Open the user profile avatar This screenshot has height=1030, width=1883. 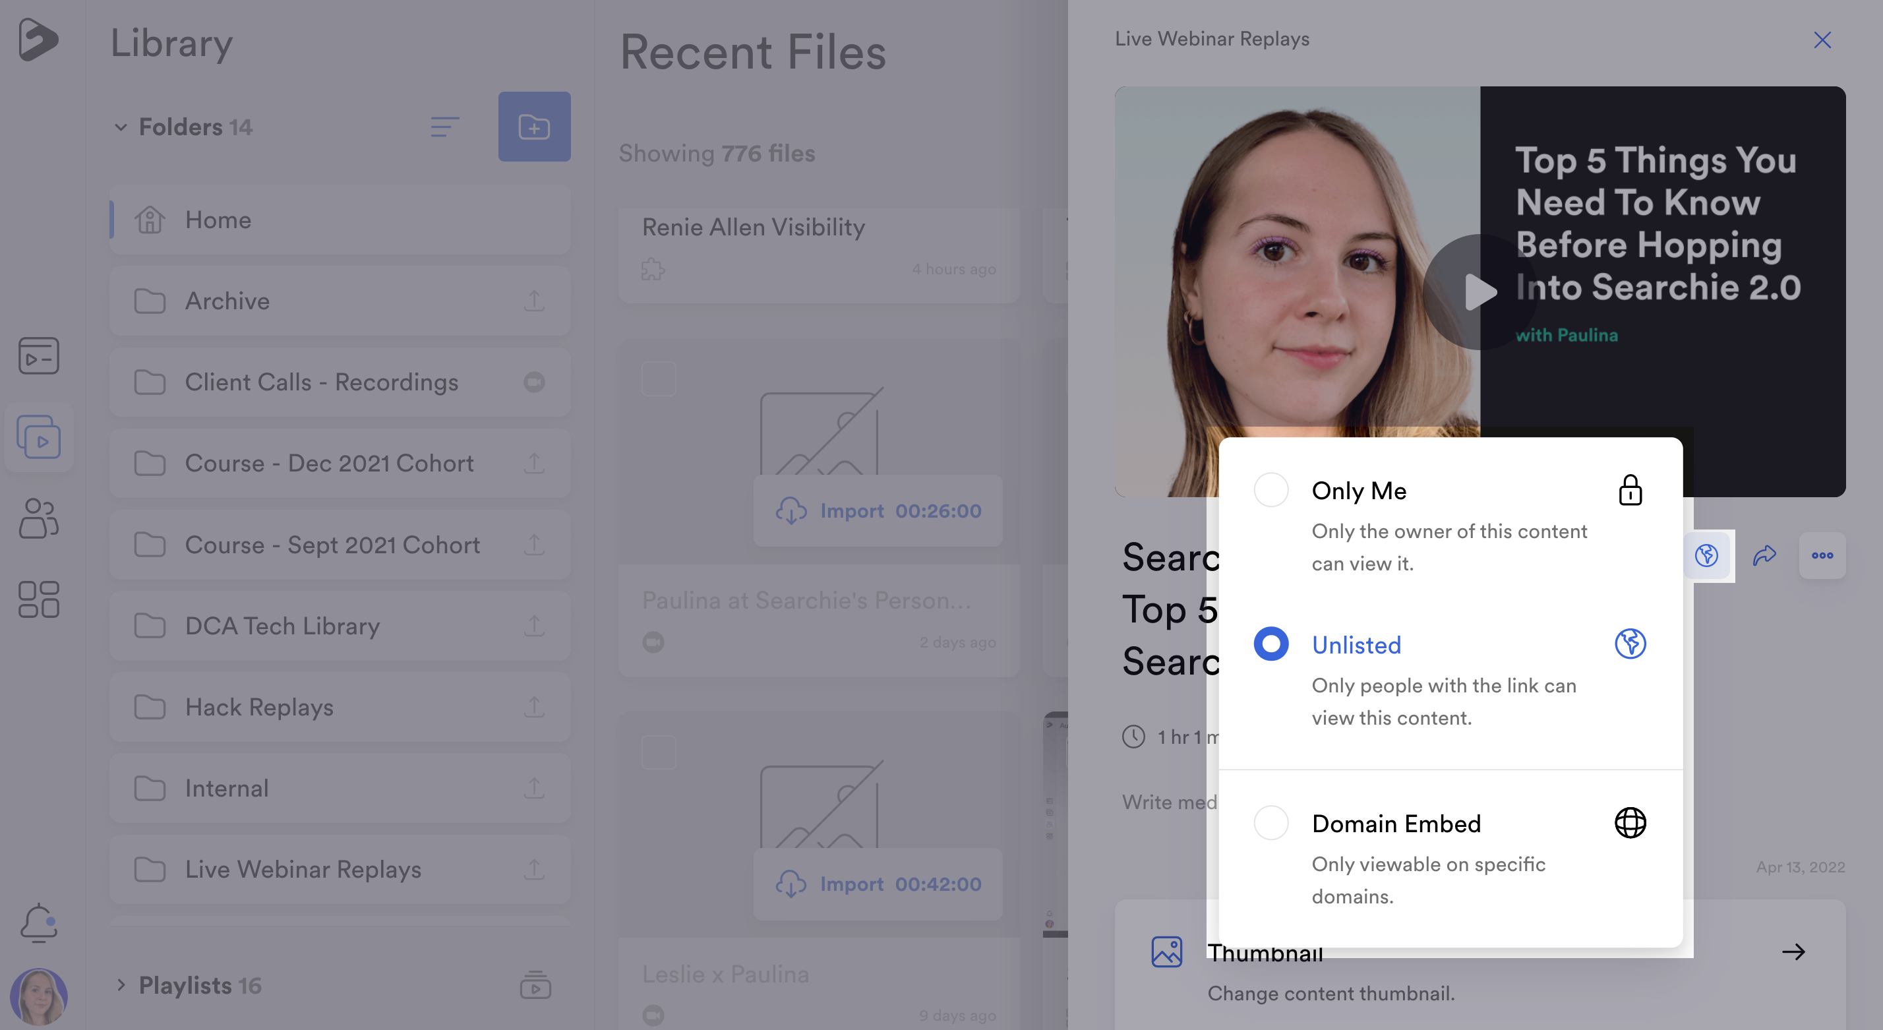pos(39,996)
